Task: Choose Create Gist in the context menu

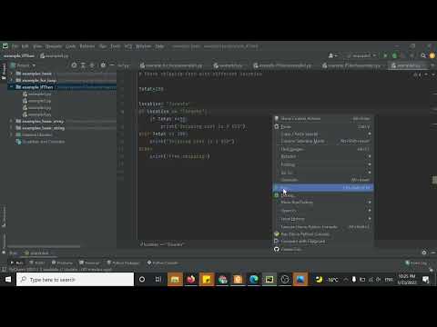Action: pyautogui.click(x=323, y=249)
